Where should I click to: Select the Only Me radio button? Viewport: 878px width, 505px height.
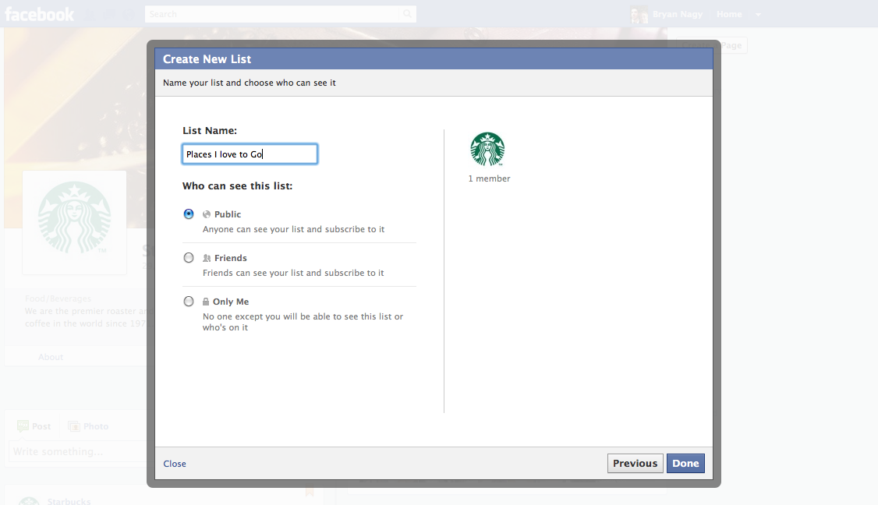click(189, 302)
